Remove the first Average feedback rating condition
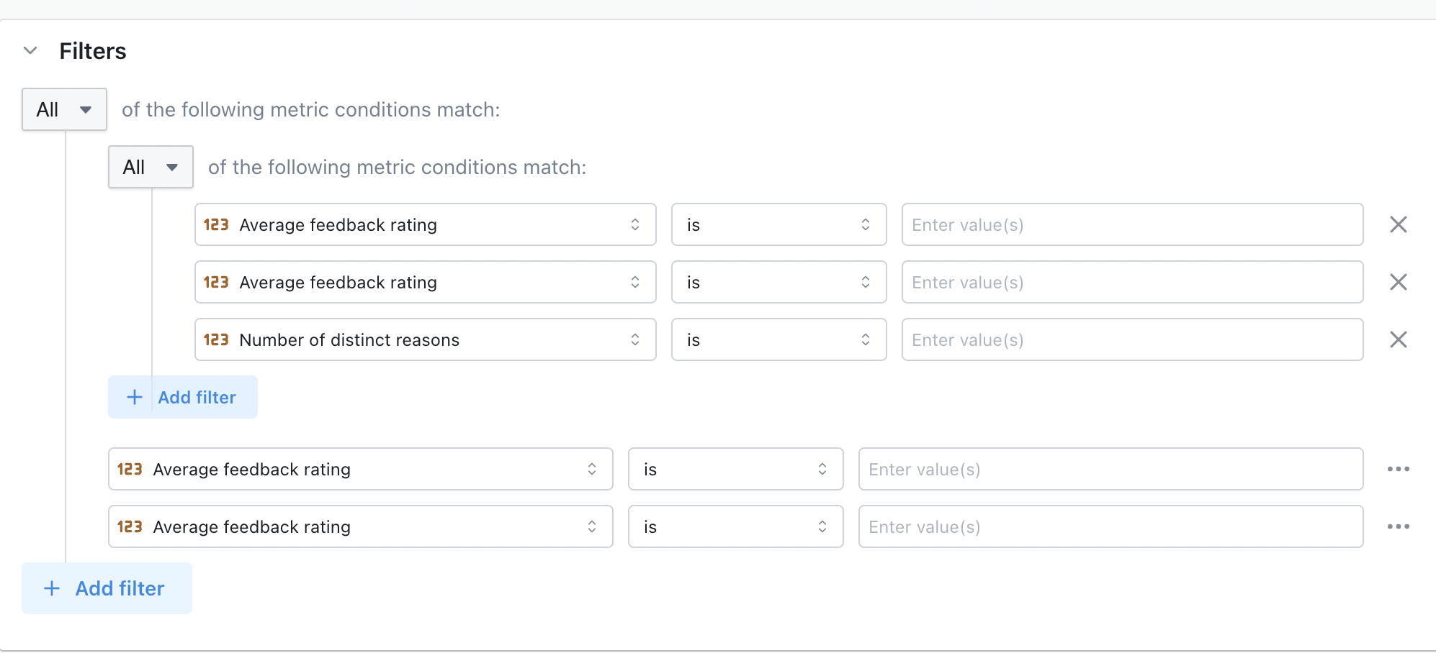Screen dimensions: 1436x653 1399,224
